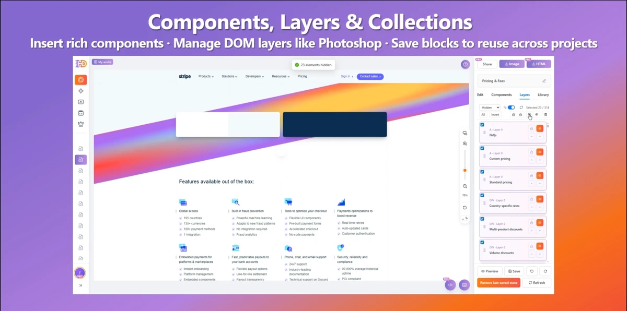Click the zoom out magnifier icon

(465, 186)
